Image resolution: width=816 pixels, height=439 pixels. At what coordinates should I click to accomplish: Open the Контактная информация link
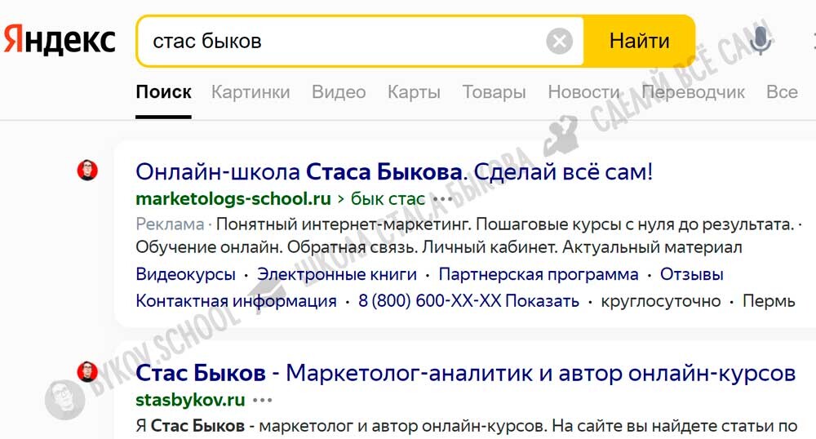(x=236, y=301)
